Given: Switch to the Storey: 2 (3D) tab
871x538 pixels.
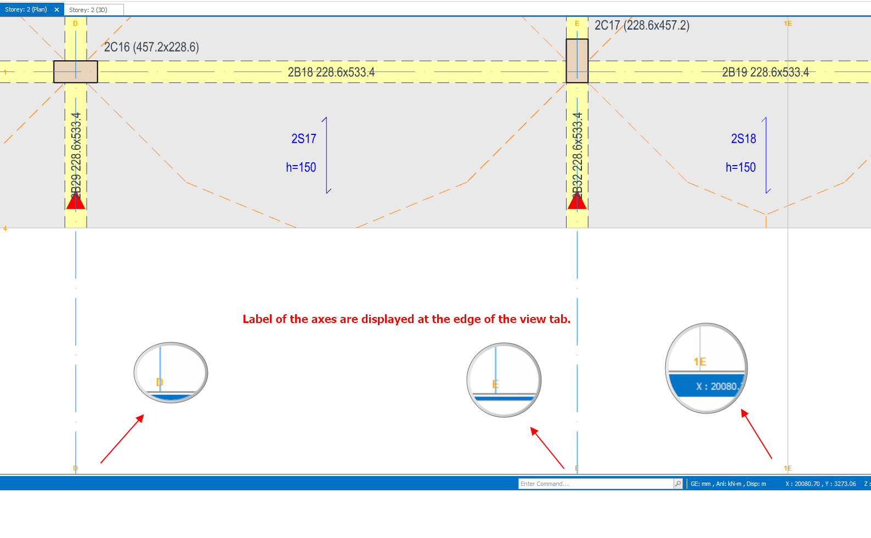Looking at the screenshot, I should click(88, 10).
